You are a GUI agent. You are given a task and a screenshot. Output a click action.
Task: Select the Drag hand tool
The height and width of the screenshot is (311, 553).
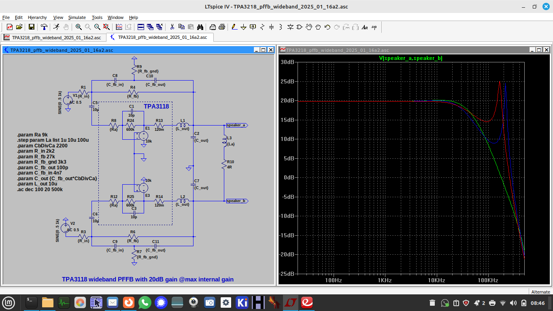[318, 27]
